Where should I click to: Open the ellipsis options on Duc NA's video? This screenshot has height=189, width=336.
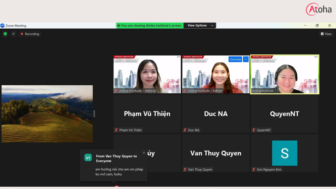(x=246, y=59)
